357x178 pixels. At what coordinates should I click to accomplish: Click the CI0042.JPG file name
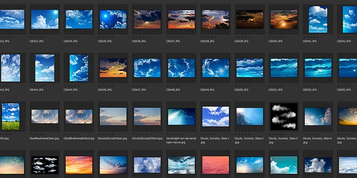coord(344,41)
